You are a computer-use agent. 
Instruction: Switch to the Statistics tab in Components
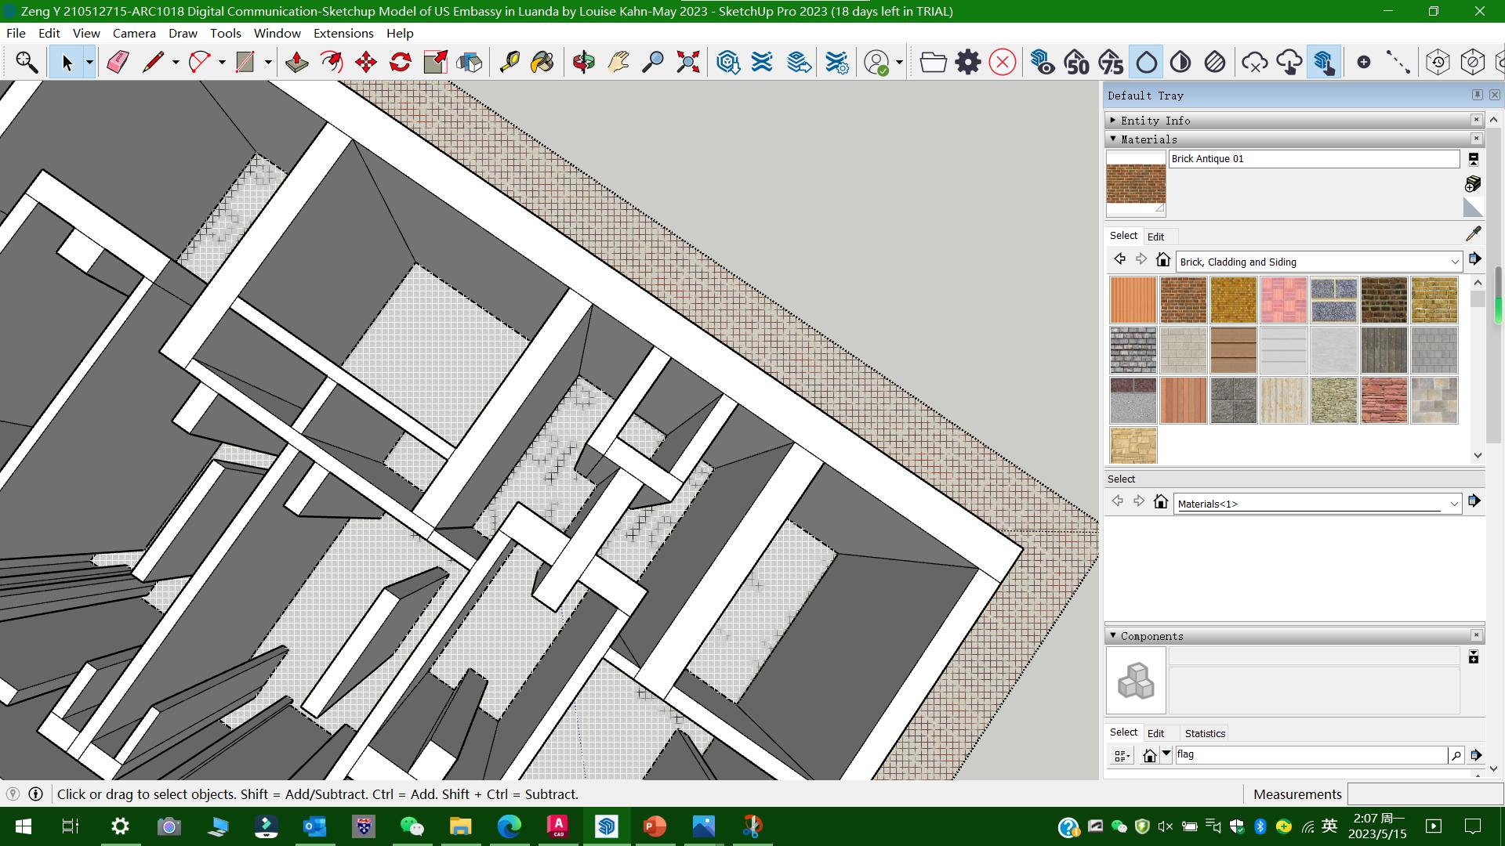[x=1204, y=733]
